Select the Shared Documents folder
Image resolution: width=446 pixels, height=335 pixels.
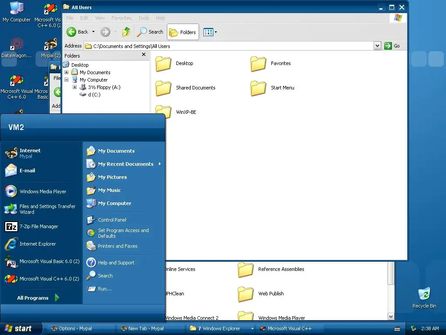click(186, 88)
